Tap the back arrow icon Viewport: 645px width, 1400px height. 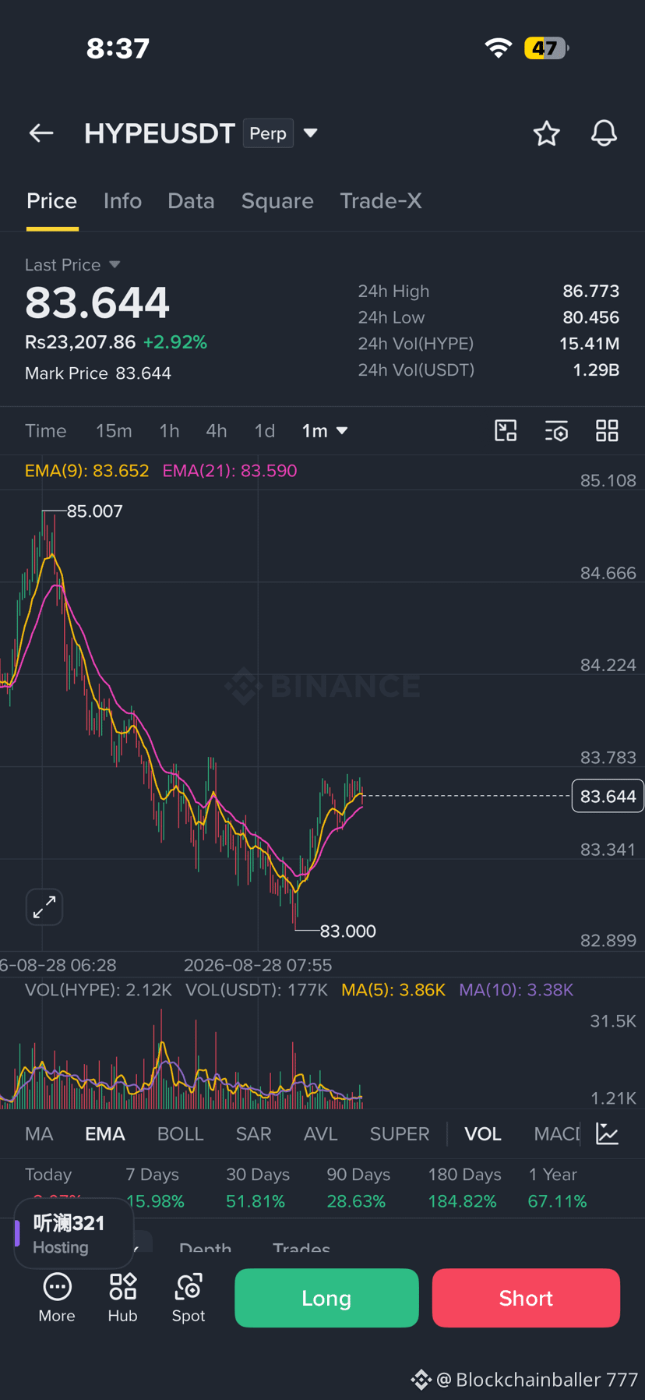click(x=41, y=133)
